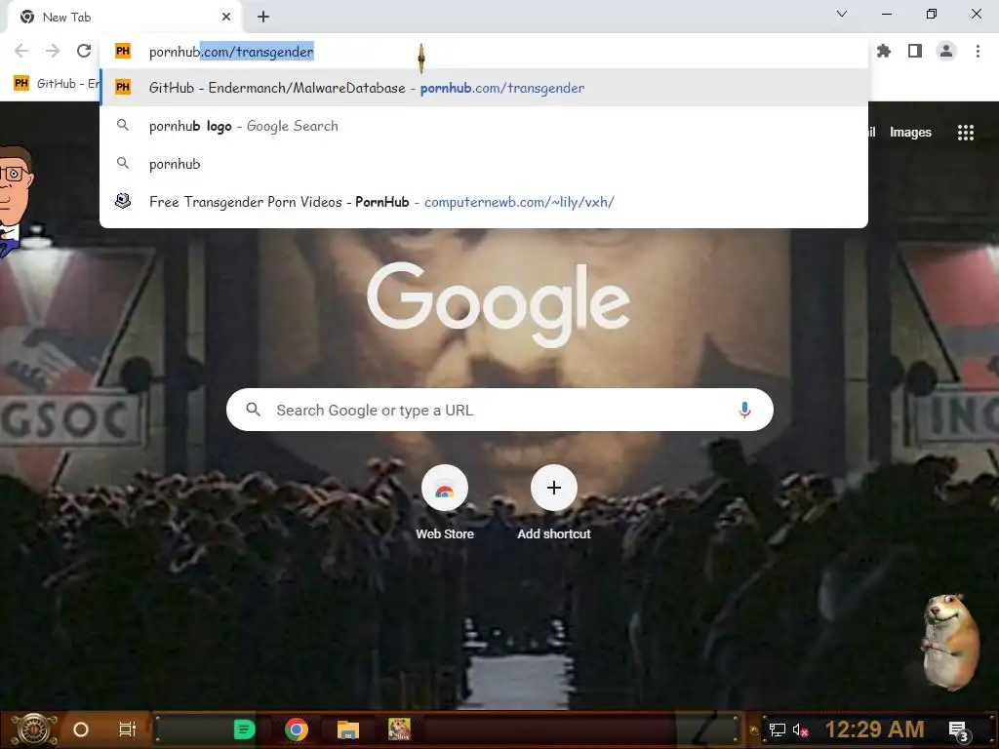Open the notification center icon
The image size is (999, 749).
[959, 731]
